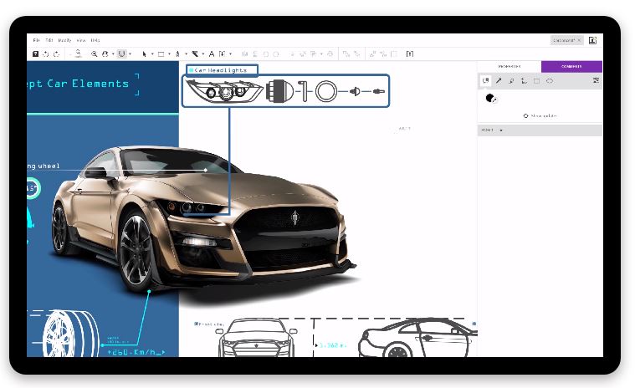Select the ellipse annotation tool in Comments

point(550,81)
